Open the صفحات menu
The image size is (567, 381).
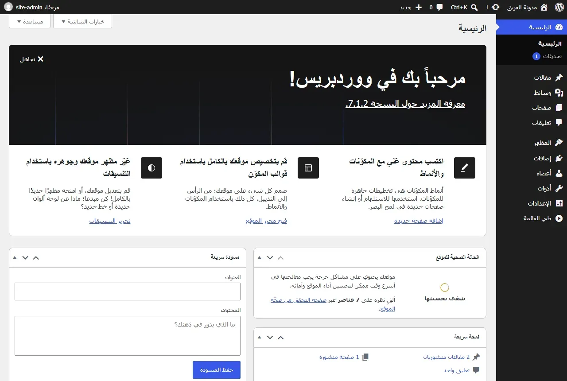point(532,108)
